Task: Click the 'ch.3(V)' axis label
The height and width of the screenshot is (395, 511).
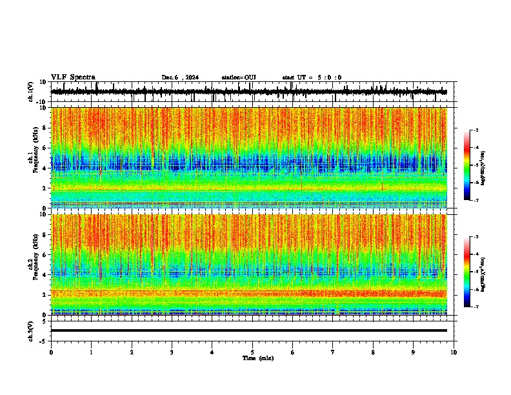Action: point(31,331)
